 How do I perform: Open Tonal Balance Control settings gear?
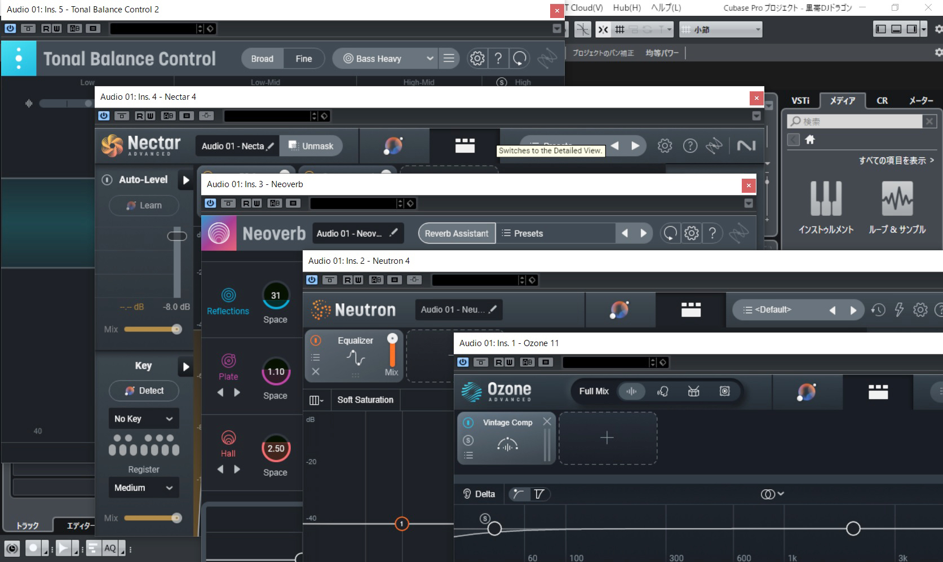click(x=477, y=58)
